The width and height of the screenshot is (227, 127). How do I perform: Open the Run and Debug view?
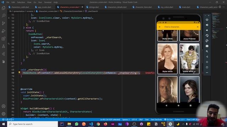[4, 31]
